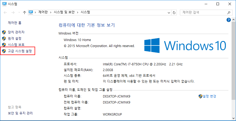236x121 pixels.
Task: Close the 시스템 window
Action: point(230,4)
